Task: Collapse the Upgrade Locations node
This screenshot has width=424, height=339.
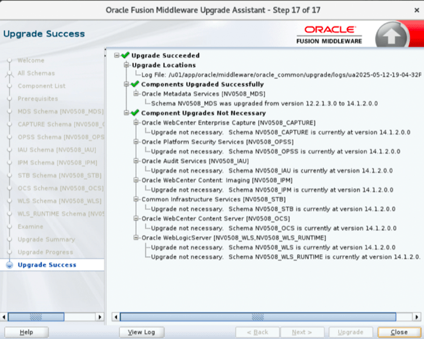Action: (x=126, y=65)
